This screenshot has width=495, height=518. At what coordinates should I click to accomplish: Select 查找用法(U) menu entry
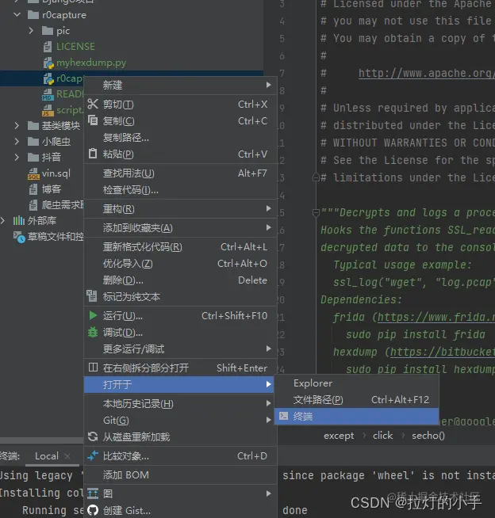(x=180, y=173)
